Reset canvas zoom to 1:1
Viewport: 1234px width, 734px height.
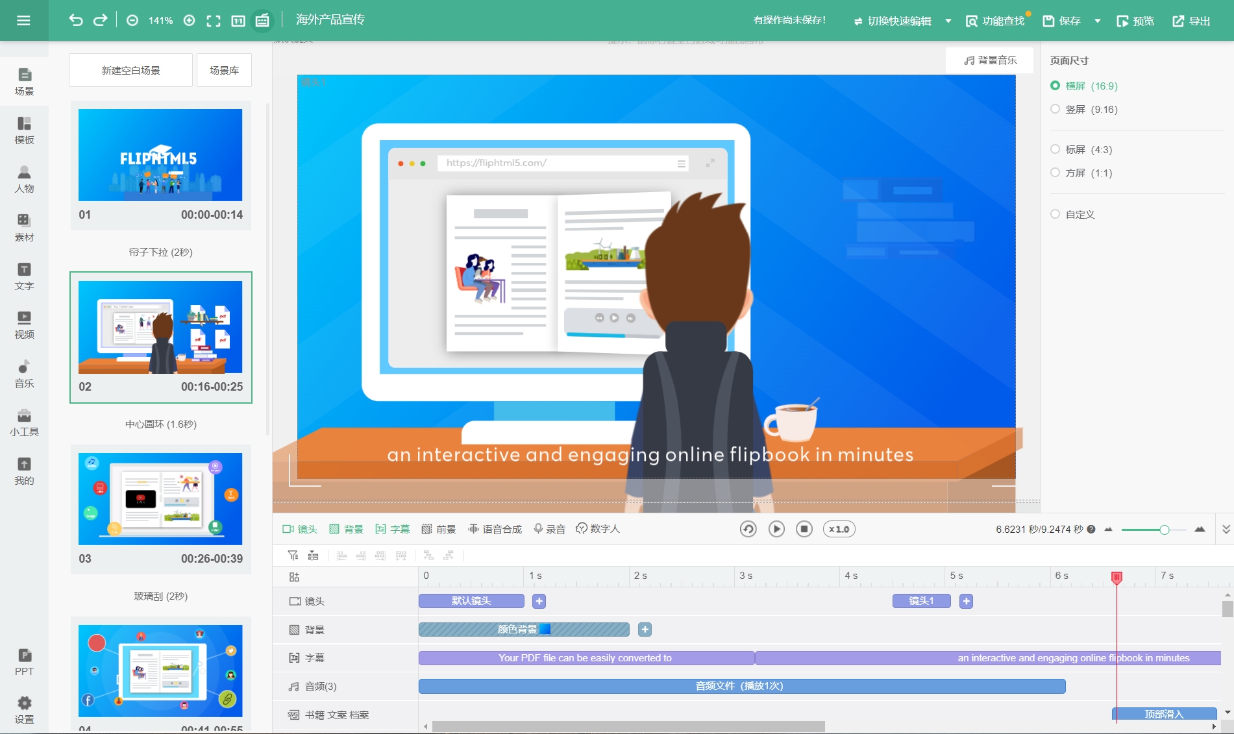point(238,21)
